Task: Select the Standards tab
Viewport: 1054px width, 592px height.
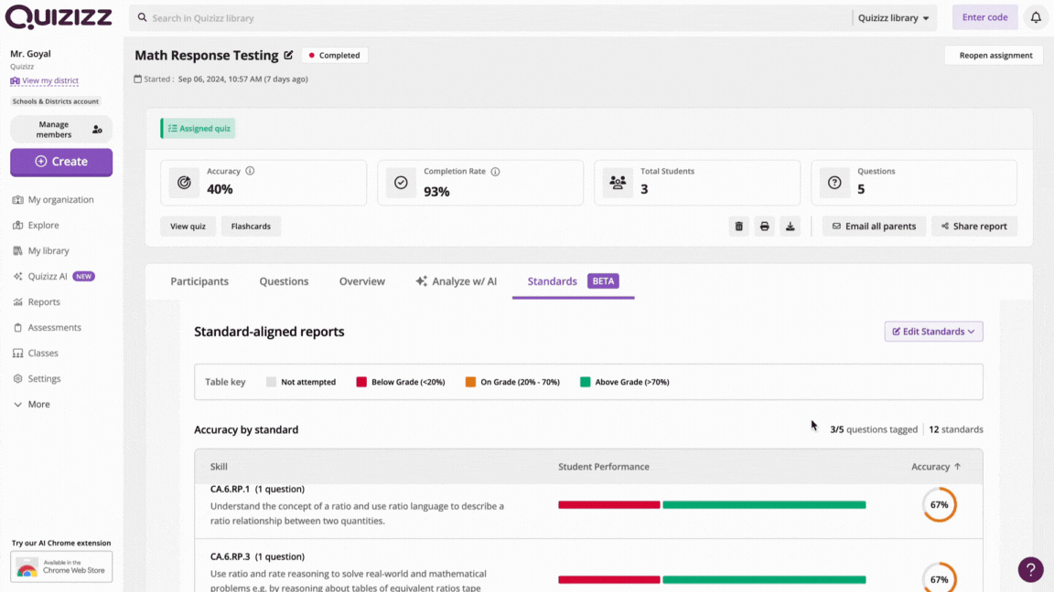Action: point(573,281)
